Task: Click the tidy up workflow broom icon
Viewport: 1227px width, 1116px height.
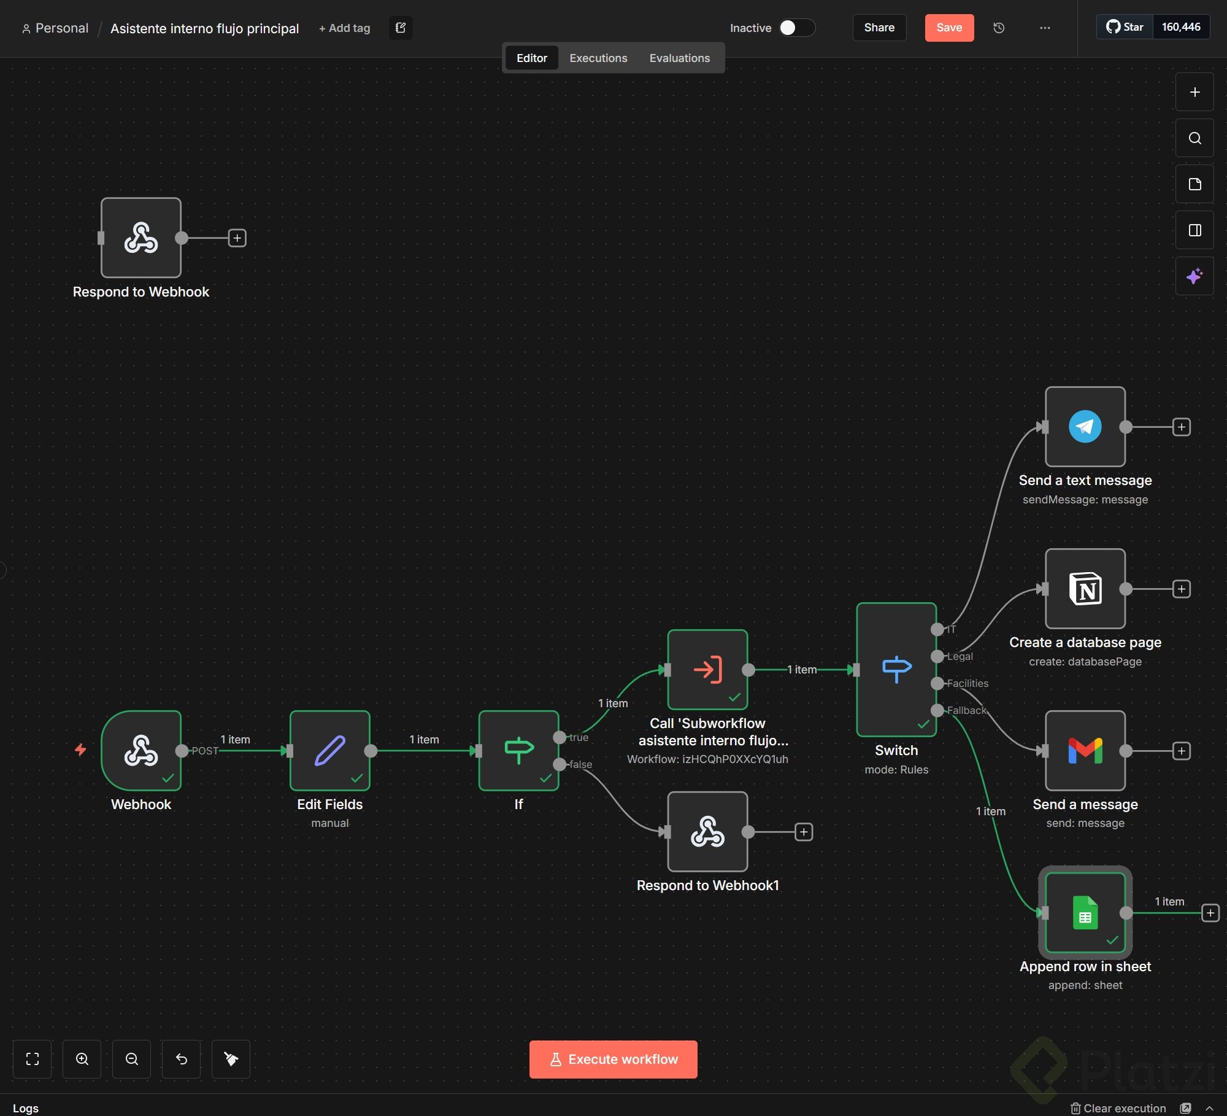Action: point(231,1059)
